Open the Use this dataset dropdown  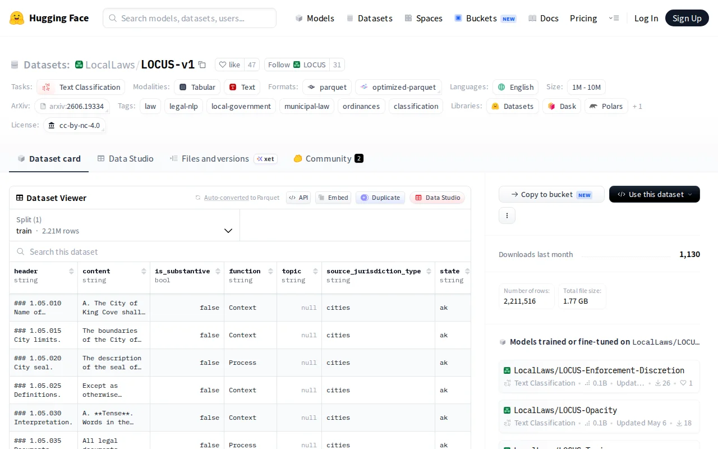(655, 194)
